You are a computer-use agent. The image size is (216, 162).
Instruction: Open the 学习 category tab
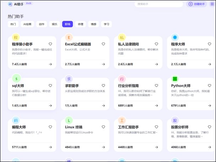(x=106, y=24)
